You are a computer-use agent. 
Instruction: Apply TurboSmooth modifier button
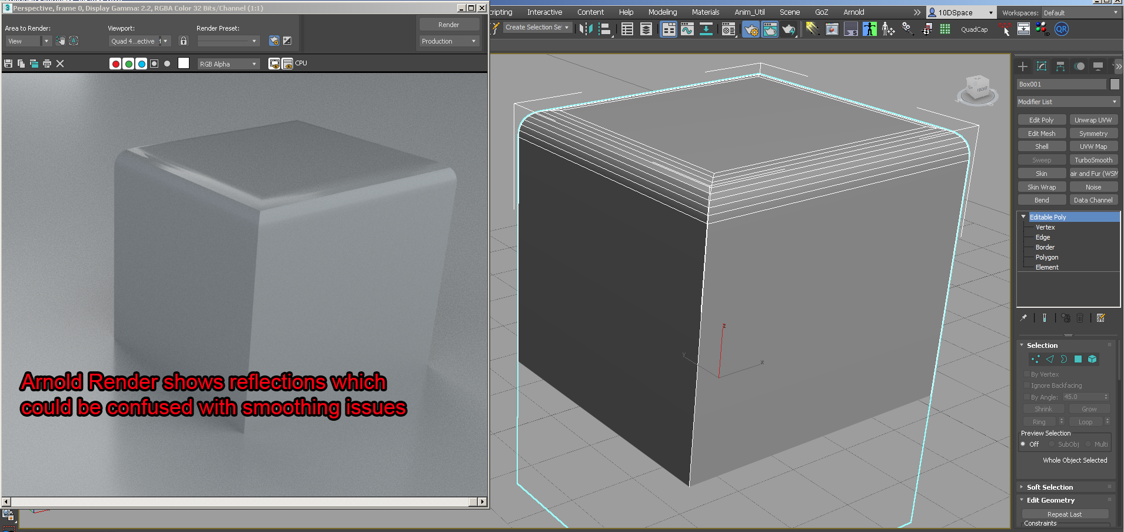1093,159
